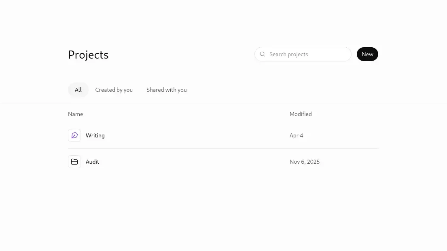Open the Writing project by its name
Screen dimensions: 447x251
95,135
